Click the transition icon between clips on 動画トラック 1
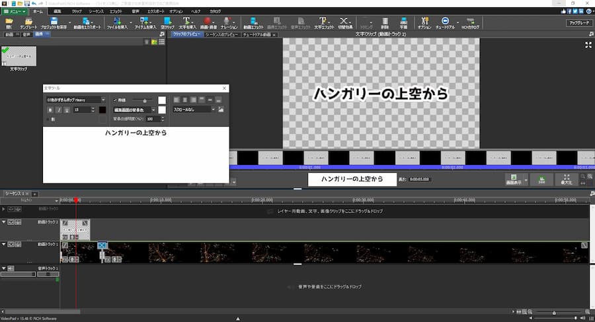Screen dimensions: 595x322 tap(102, 245)
